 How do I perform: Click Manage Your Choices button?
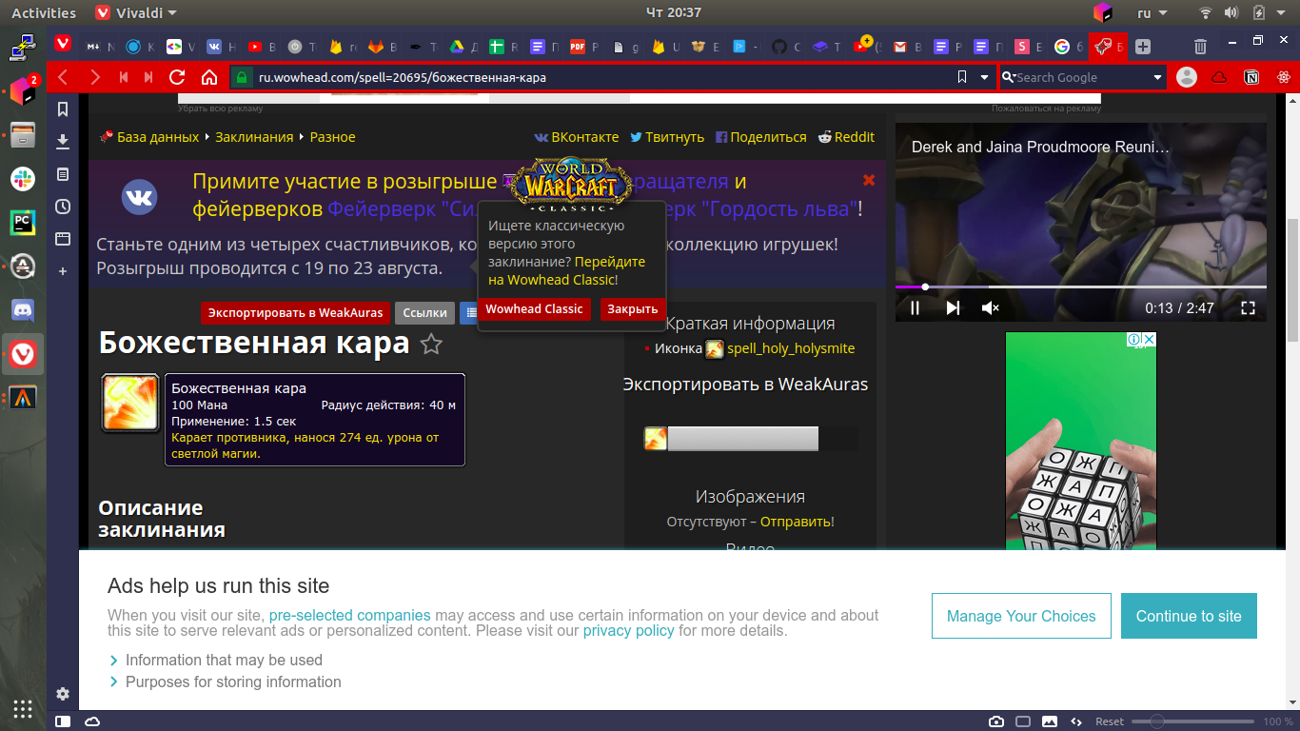click(x=1021, y=616)
